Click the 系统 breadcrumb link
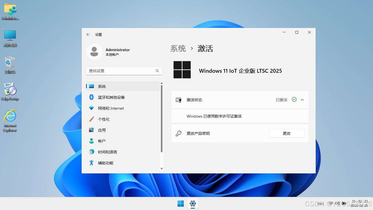The width and height of the screenshot is (373, 210). pyautogui.click(x=178, y=49)
